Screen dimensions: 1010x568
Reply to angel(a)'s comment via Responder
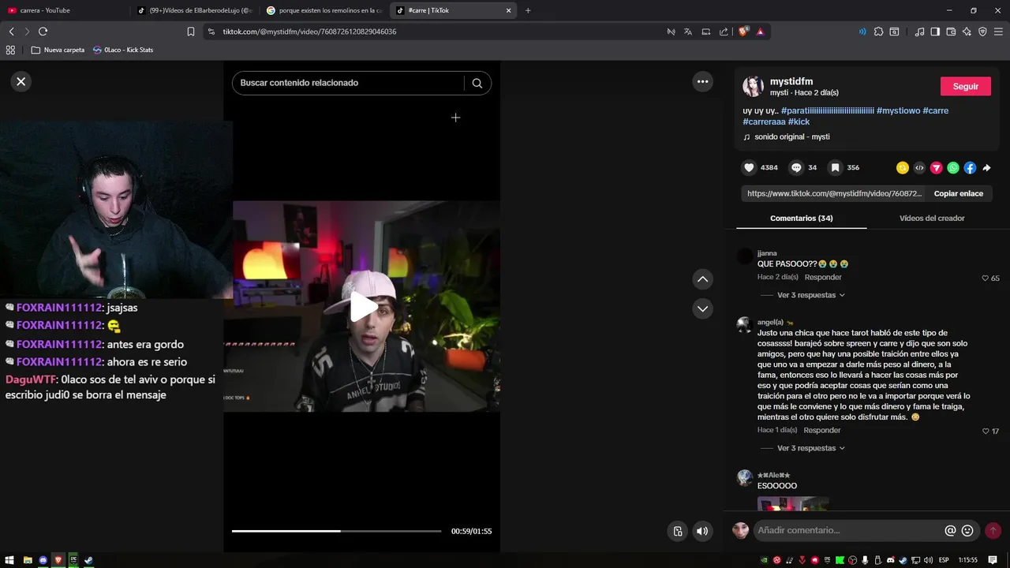click(822, 431)
